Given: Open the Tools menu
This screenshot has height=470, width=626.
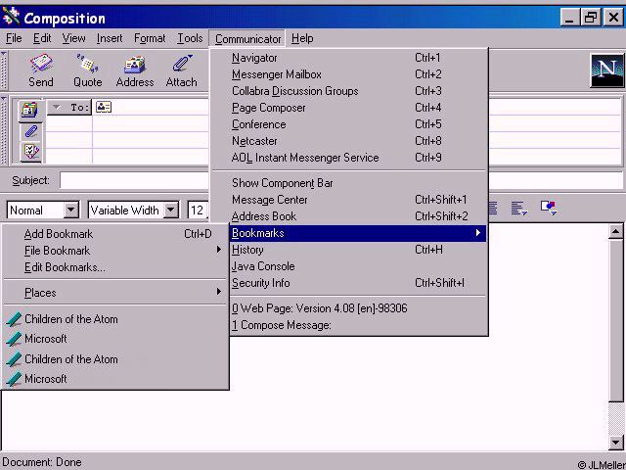Looking at the screenshot, I should [x=190, y=38].
